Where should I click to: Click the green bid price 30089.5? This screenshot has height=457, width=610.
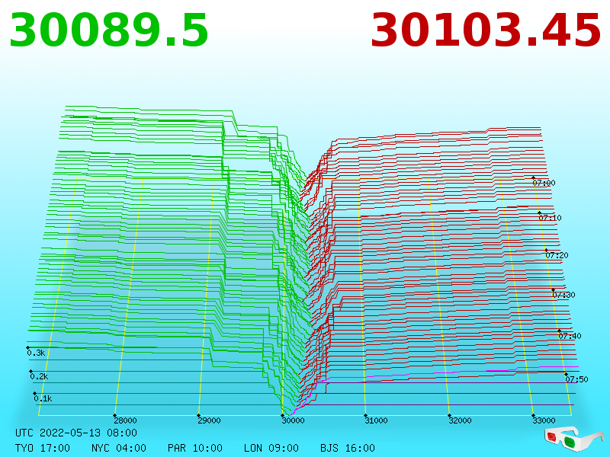[x=108, y=30]
